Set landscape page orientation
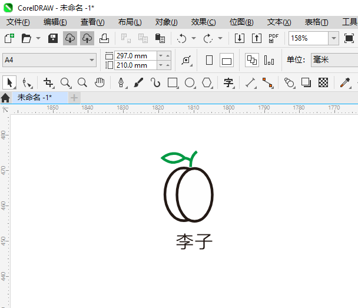The height and width of the screenshot is (308, 358). pos(227,60)
